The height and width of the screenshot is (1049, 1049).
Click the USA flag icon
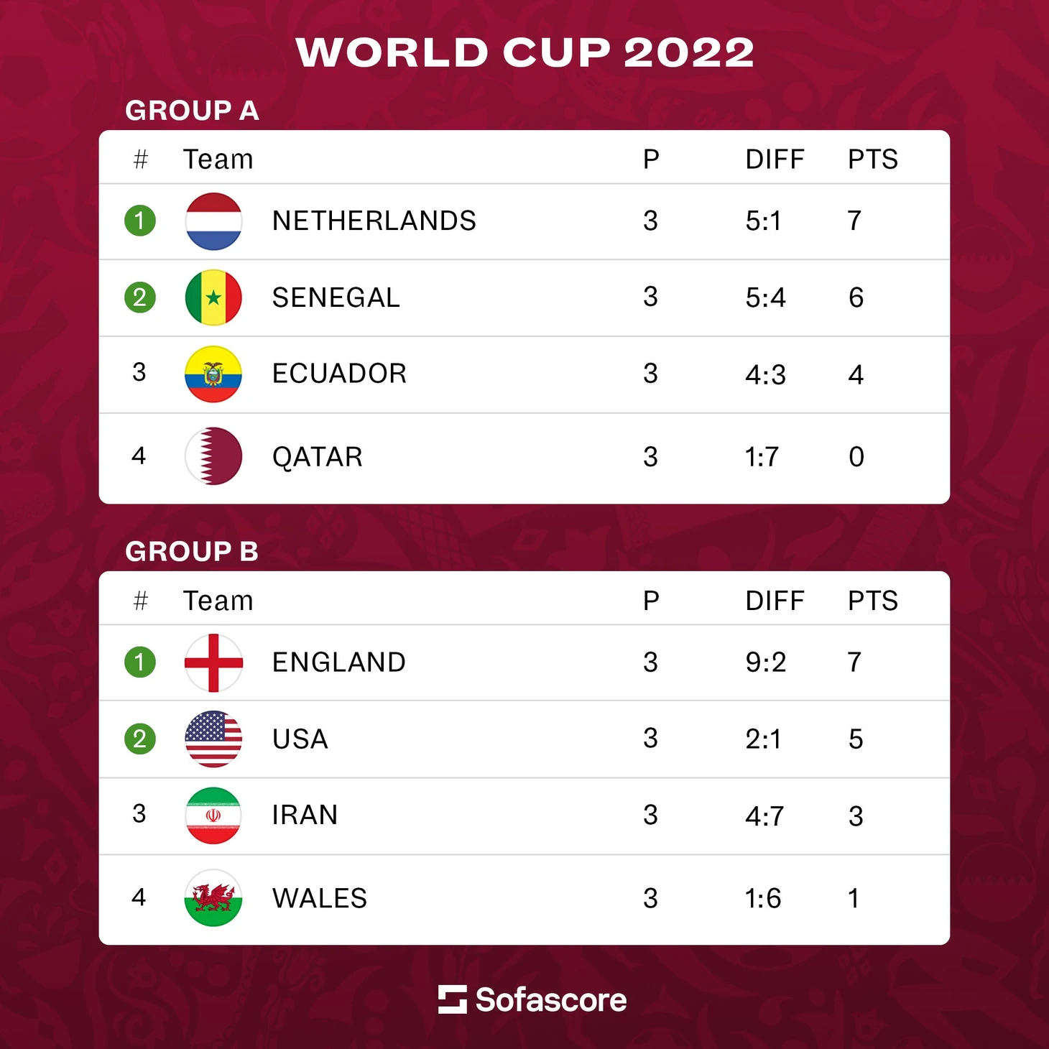pos(213,739)
